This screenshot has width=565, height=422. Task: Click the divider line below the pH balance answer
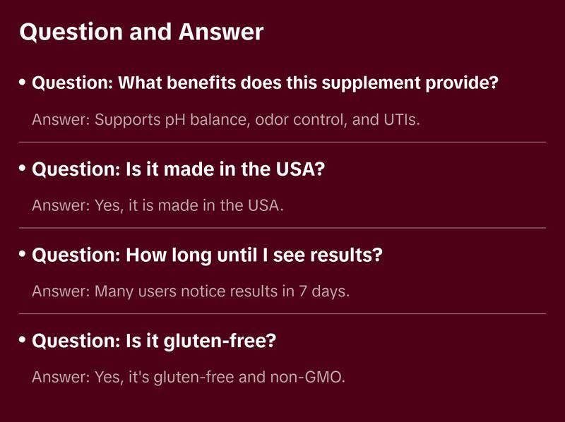pyautogui.click(x=282, y=142)
